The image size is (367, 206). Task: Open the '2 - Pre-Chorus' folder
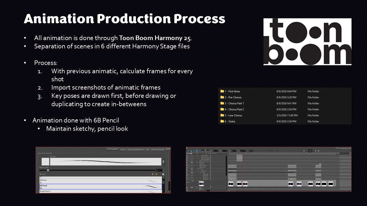231,97
